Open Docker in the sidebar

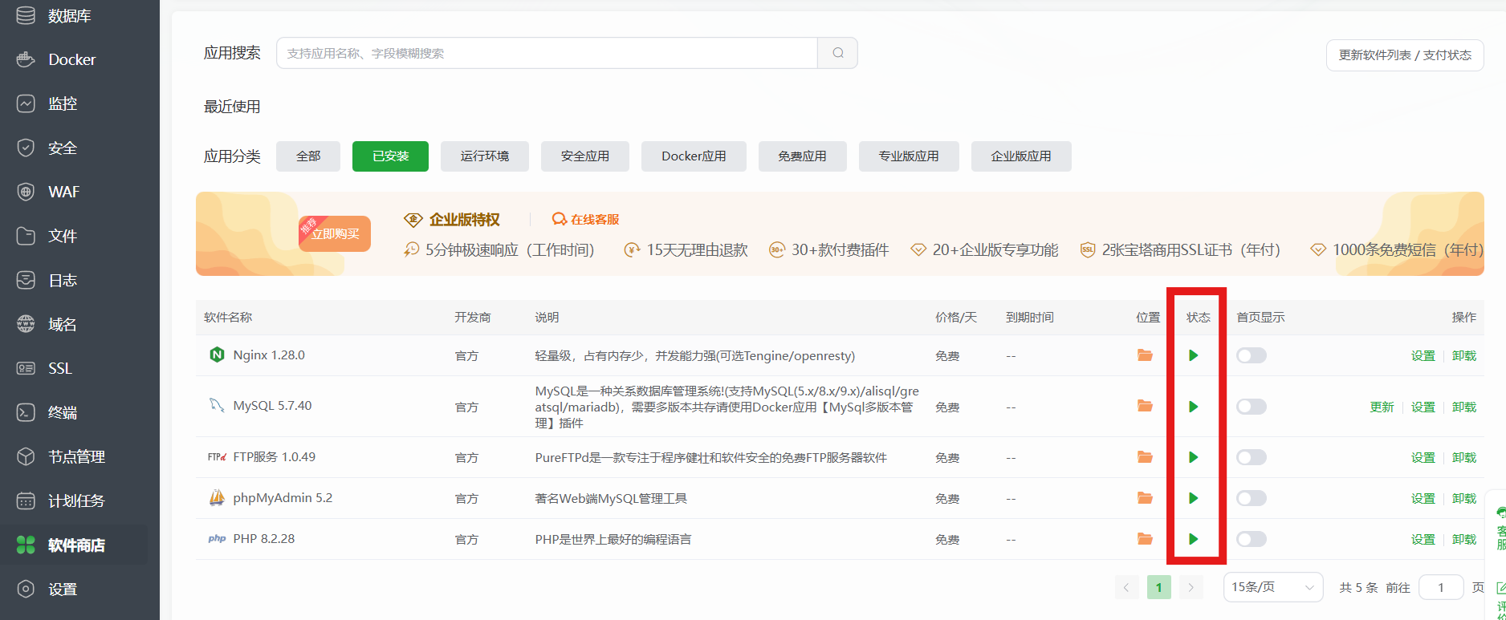click(x=71, y=59)
